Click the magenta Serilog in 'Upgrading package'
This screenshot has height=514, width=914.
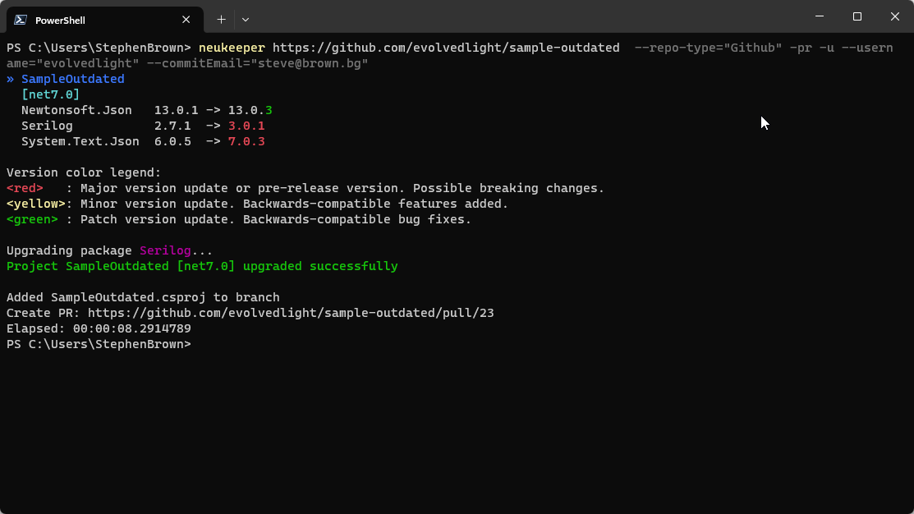[165, 250]
